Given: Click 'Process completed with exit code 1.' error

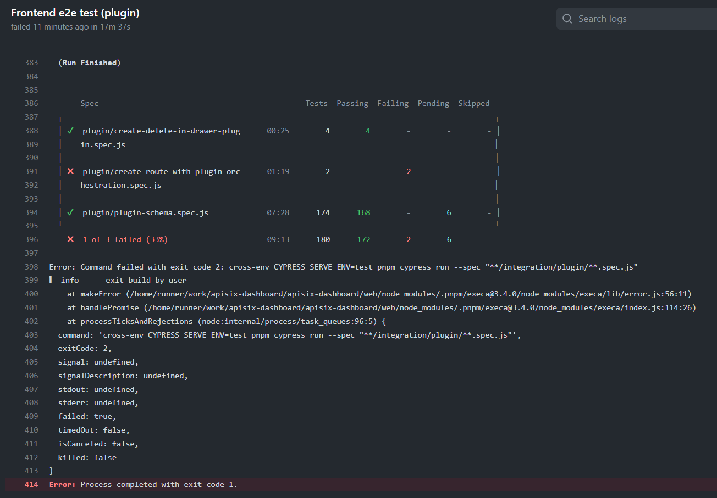Looking at the screenshot, I should pos(159,484).
